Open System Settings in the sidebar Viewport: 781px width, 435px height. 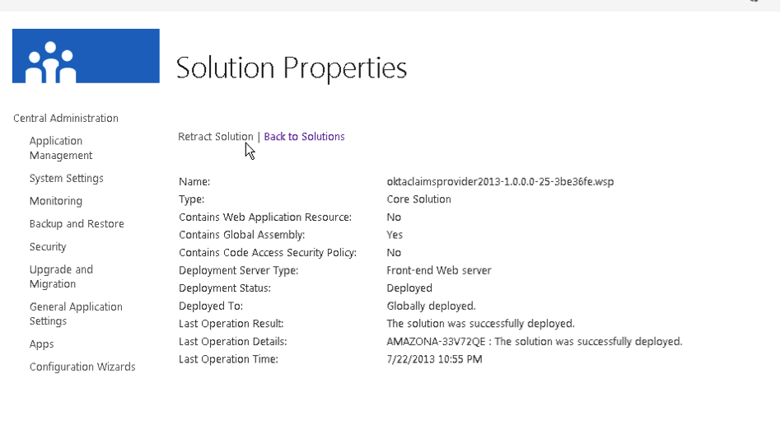tap(67, 178)
